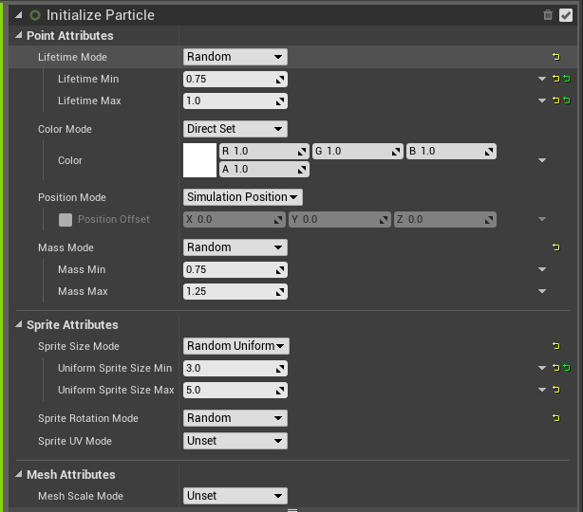This screenshot has height=512, width=583.
Task: Click green reset-to-base arrow for Lifetime Min
Action: (x=567, y=79)
